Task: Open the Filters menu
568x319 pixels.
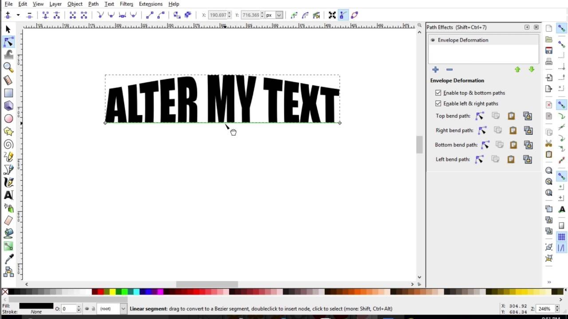Action: coord(126,4)
